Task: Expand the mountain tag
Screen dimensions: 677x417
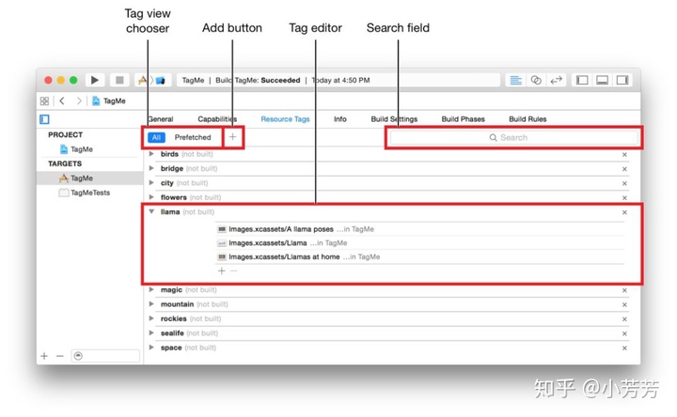Action: click(x=151, y=304)
